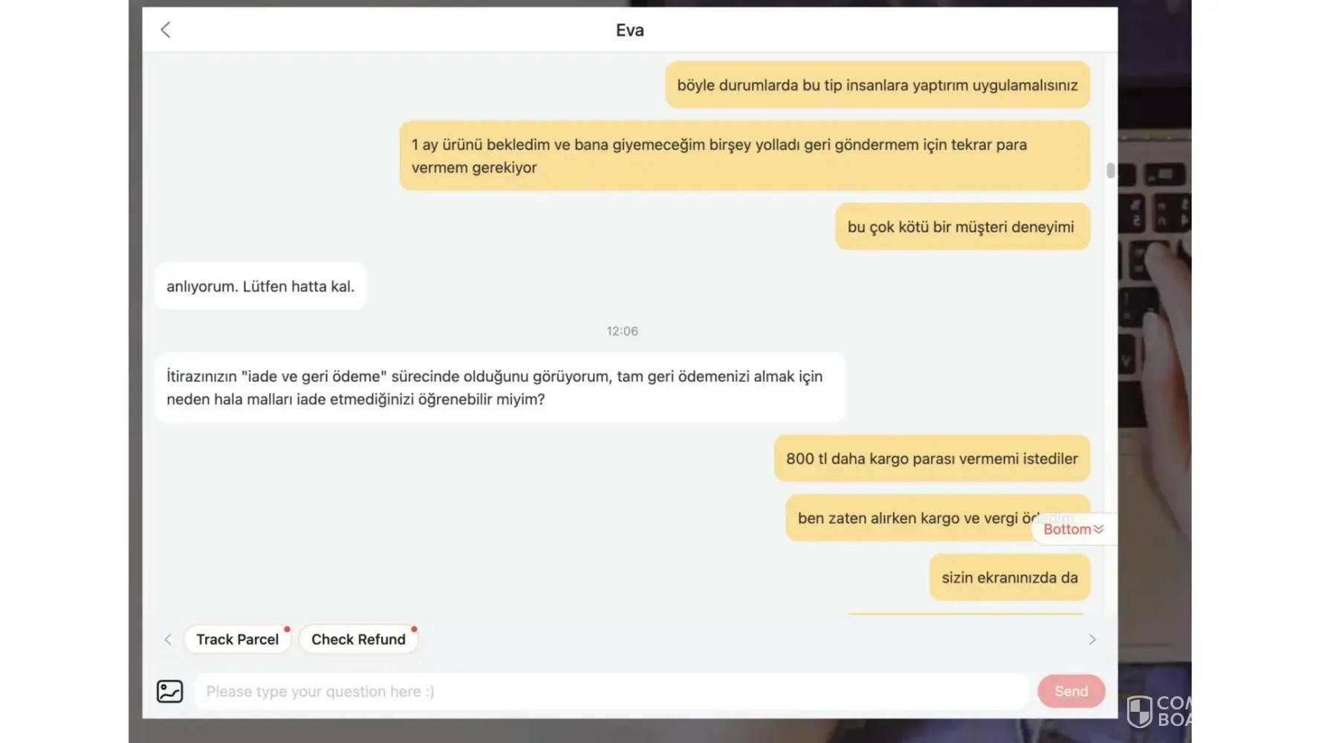Select the Eva chat title

click(630, 30)
